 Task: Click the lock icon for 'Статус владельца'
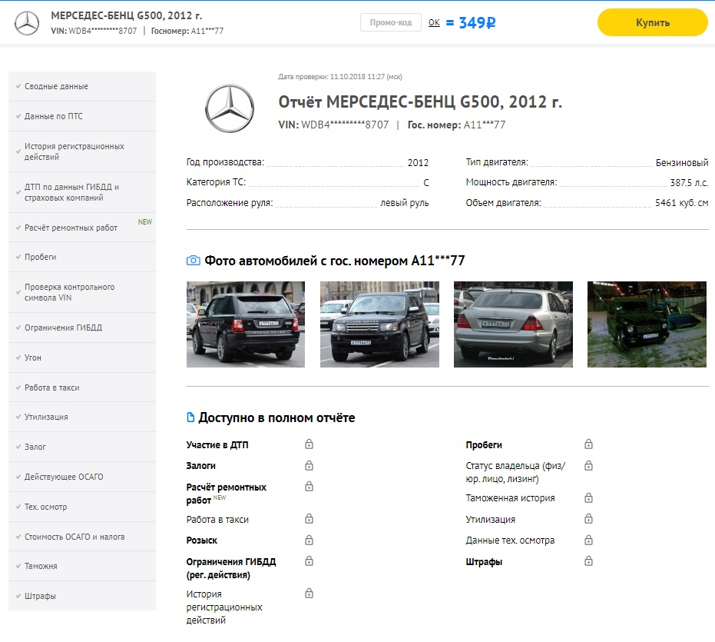589,465
